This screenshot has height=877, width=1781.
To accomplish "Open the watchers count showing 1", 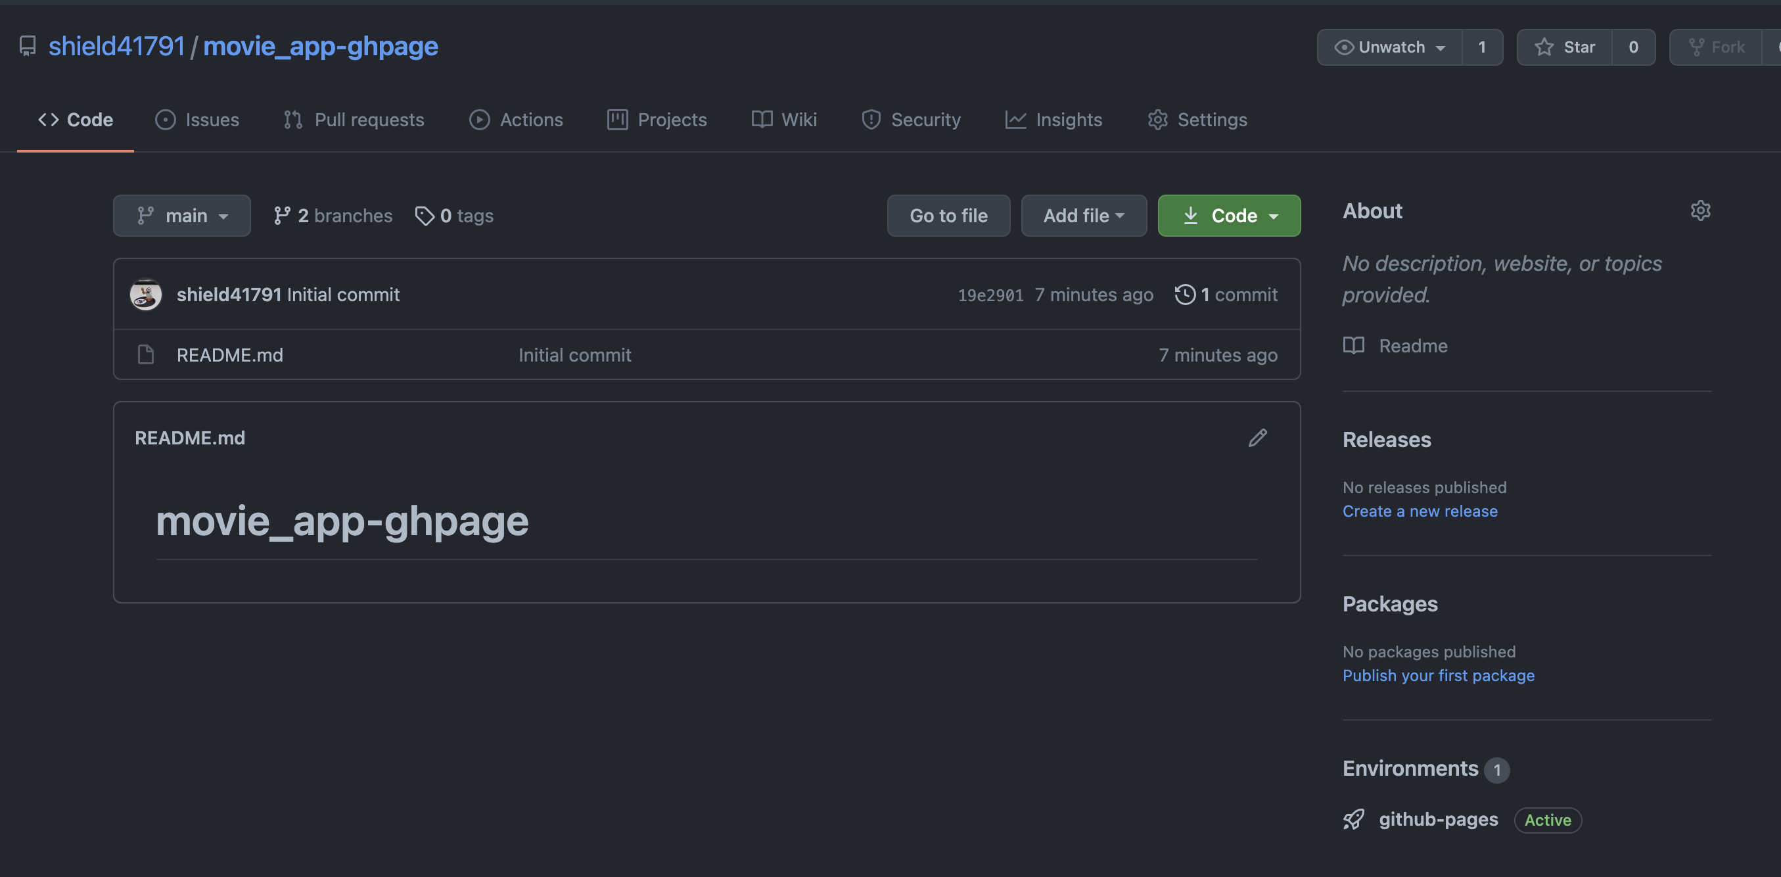I will [1483, 47].
